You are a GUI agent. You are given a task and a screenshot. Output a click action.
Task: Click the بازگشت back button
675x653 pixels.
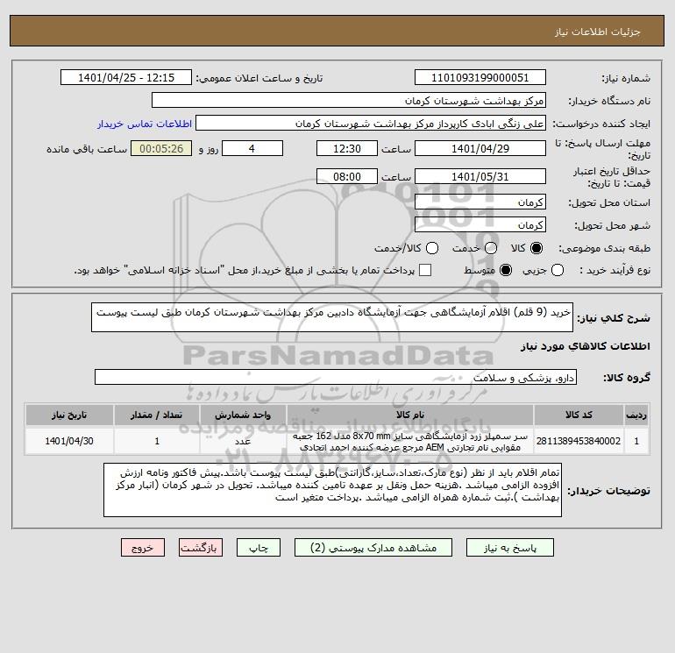[201, 548]
